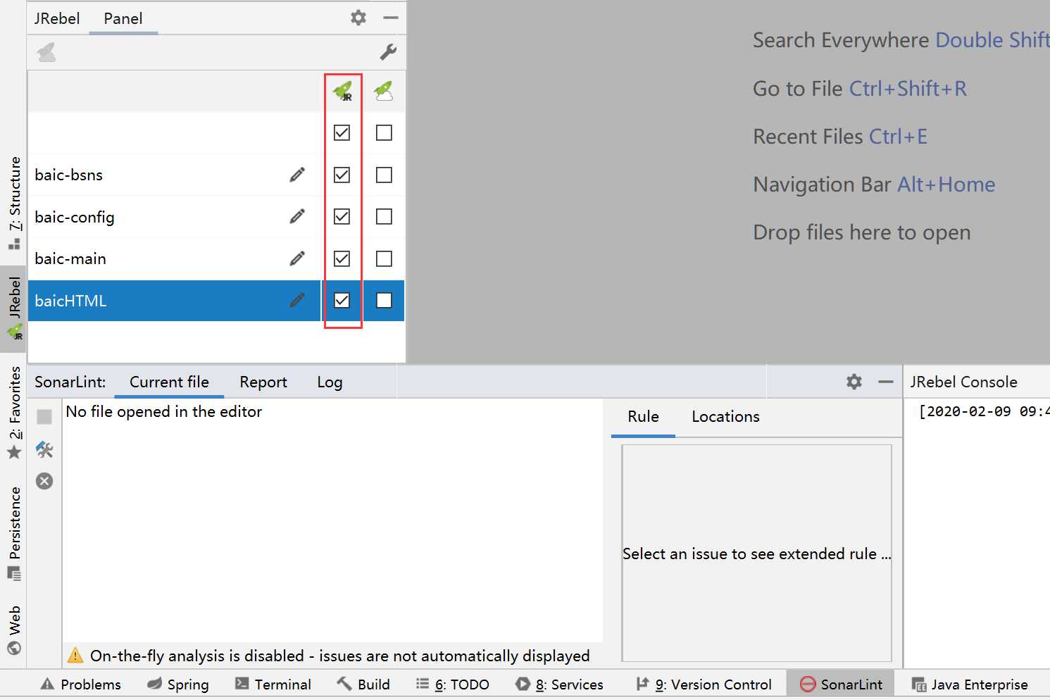The width and height of the screenshot is (1050, 700).
Task: Toggle remote server checkbox for all modules
Action: (x=384, y=132)
